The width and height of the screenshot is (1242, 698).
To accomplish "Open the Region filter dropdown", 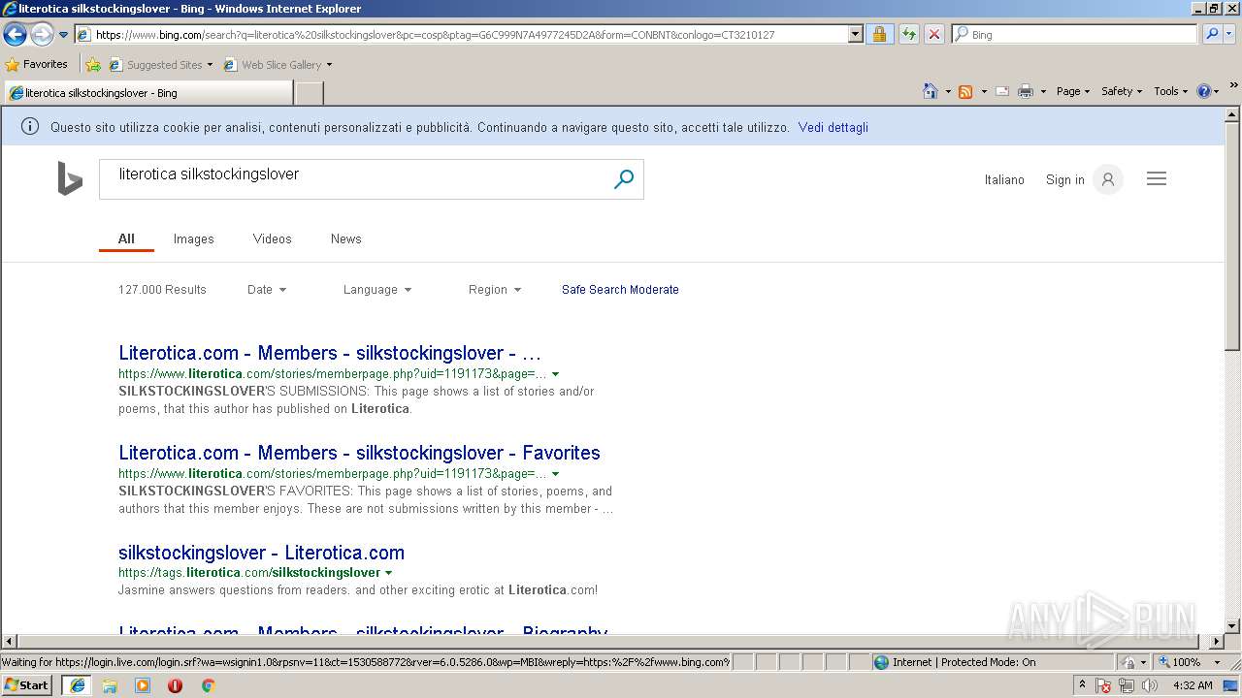I will click(x=495, y=289).
